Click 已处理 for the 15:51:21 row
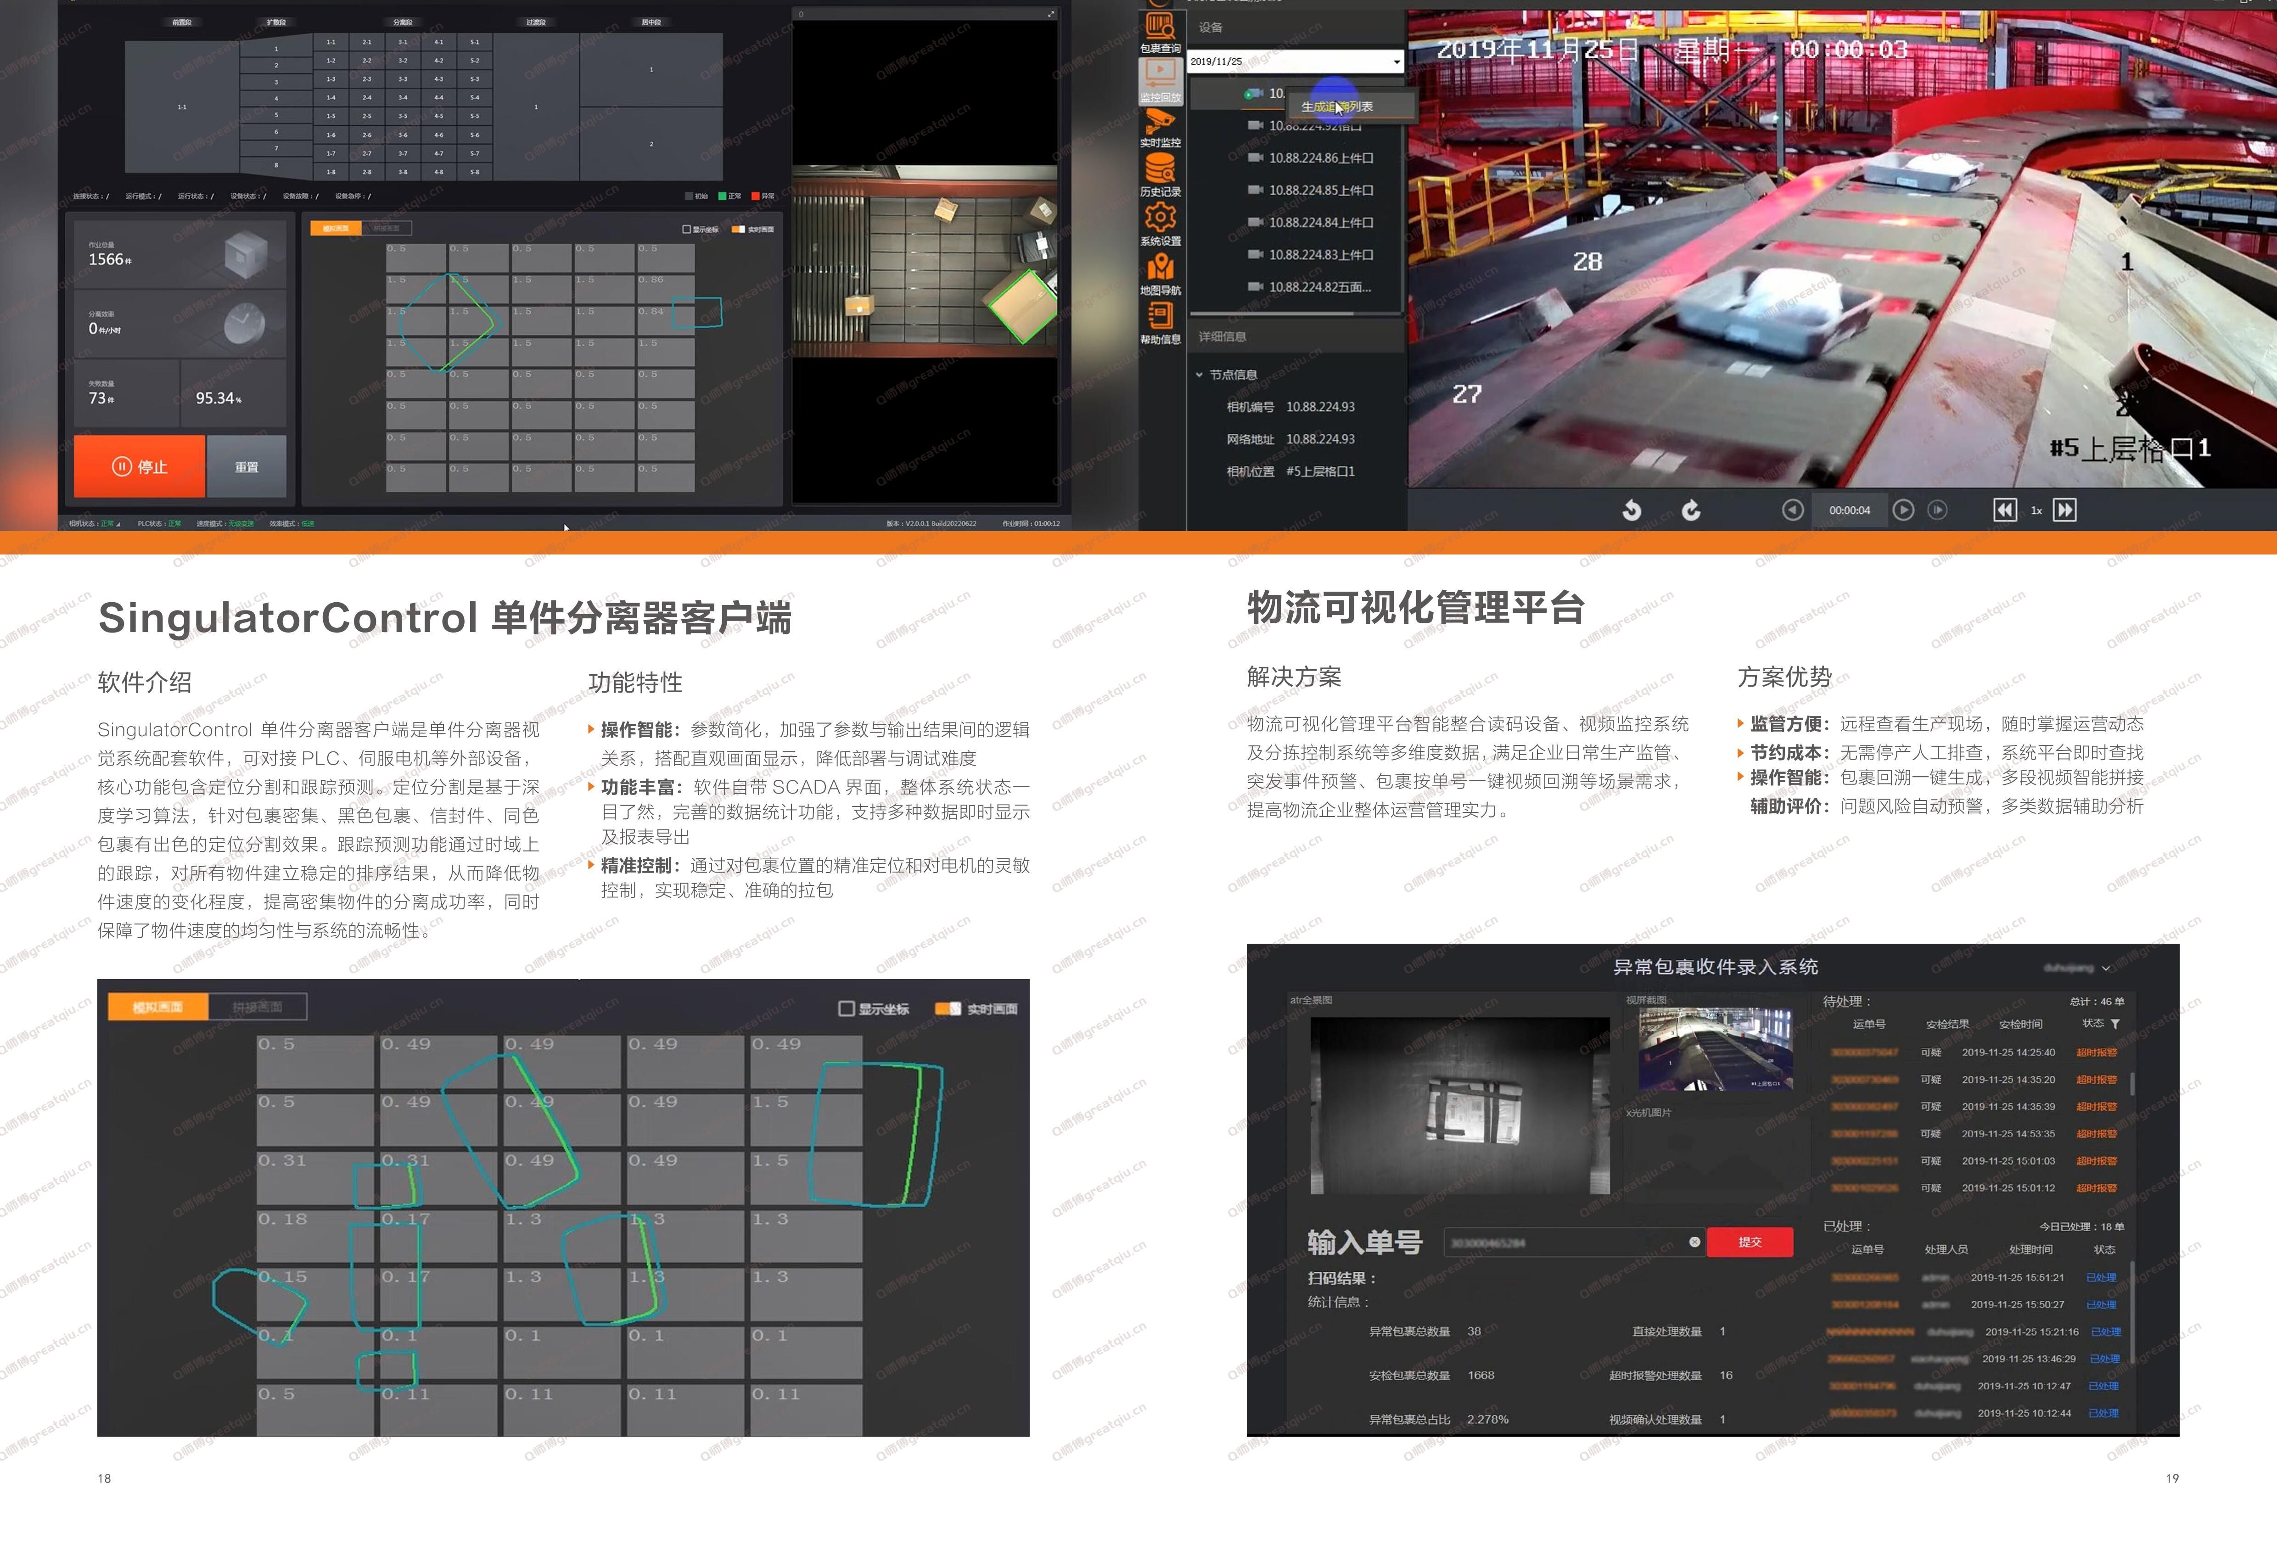 pyautogui.click(x=2101, y=1277)
